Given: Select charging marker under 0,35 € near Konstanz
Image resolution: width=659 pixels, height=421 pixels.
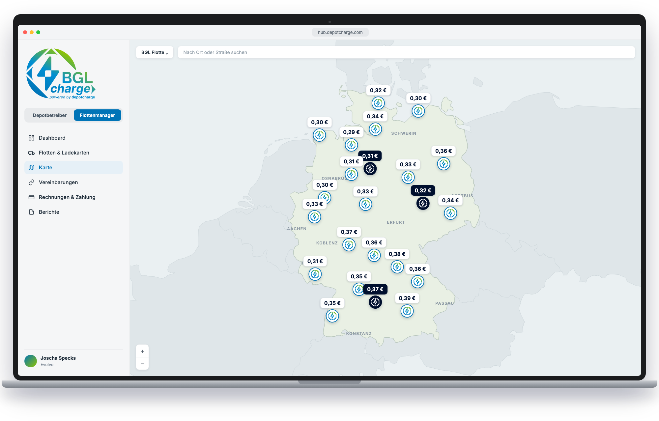Looking at the screenshot, I should [332, 316].
